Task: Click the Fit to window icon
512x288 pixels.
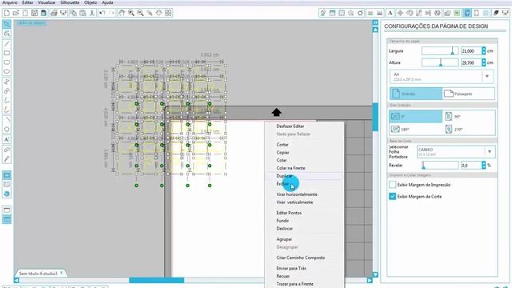Action: 168,13
